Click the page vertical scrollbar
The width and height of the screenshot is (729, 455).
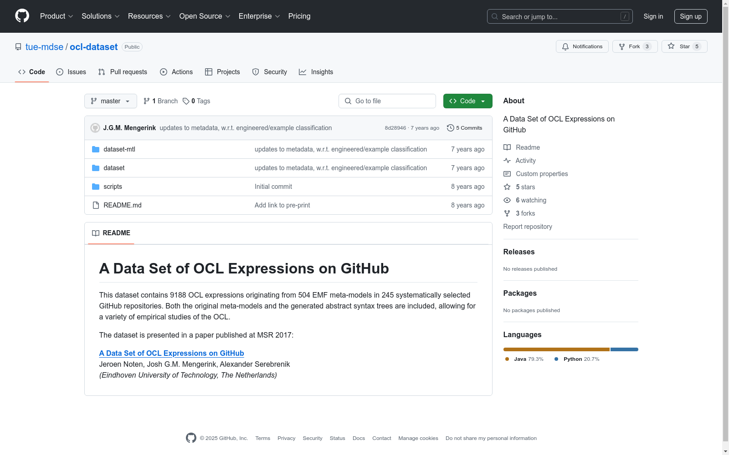coord(725,227)
